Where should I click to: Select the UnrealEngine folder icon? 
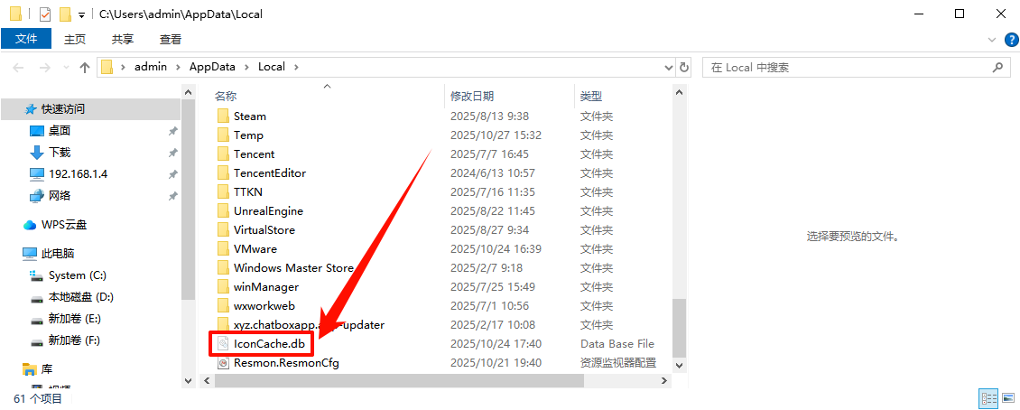(223, 210)
